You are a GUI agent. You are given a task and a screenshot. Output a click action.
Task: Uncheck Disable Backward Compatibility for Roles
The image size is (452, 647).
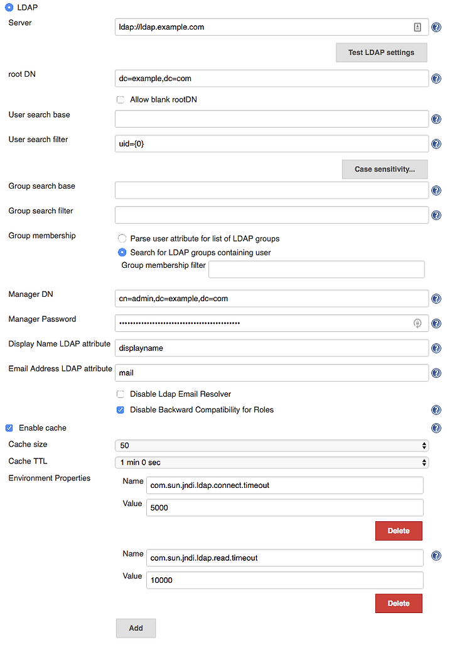(121, 410)
